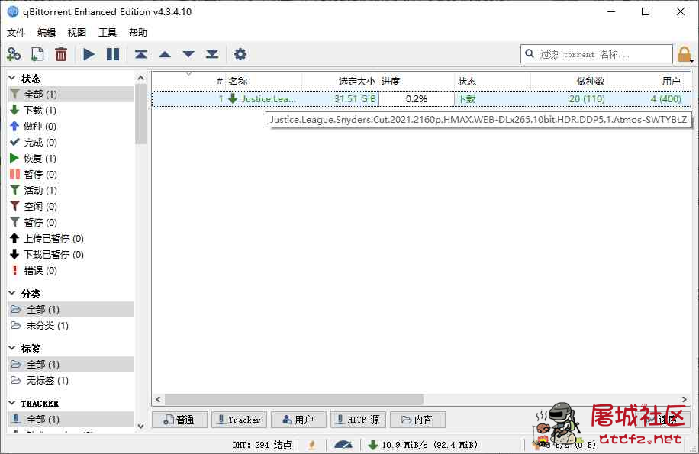
Task: Filter by 活动 (1) status
Action: [x=71, y=190]
